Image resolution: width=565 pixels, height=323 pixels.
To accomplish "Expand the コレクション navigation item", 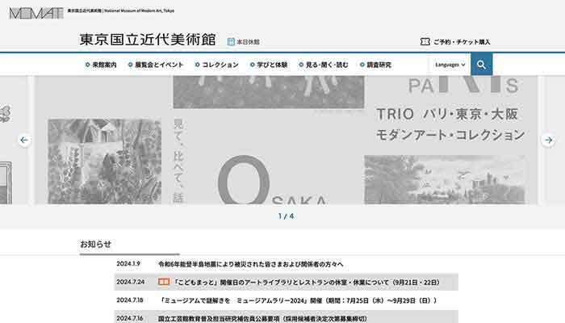I will tap(219, 65).
